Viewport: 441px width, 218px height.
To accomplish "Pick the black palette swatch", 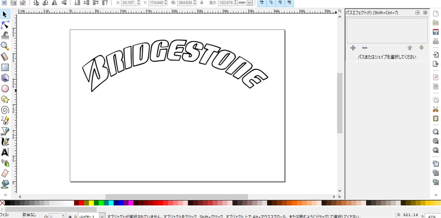I will (7, 203).
